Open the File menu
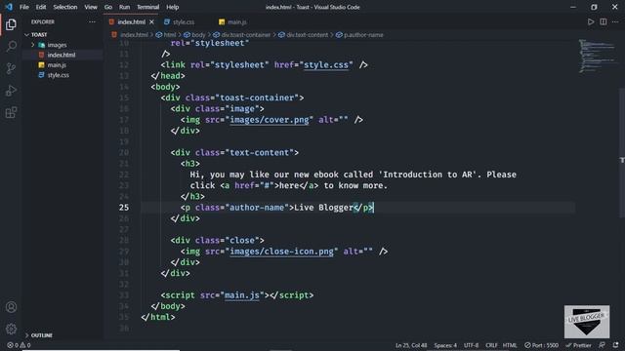The width and height of the screenshot is (625, 351). [x=23, y=7]
